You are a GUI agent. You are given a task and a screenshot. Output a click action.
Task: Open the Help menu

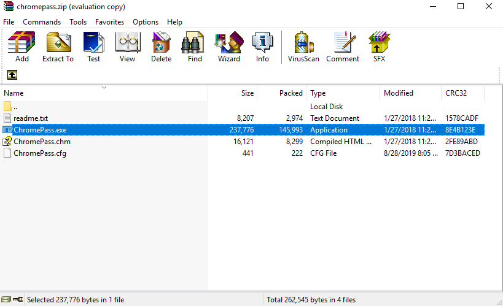tap(174, 22)
